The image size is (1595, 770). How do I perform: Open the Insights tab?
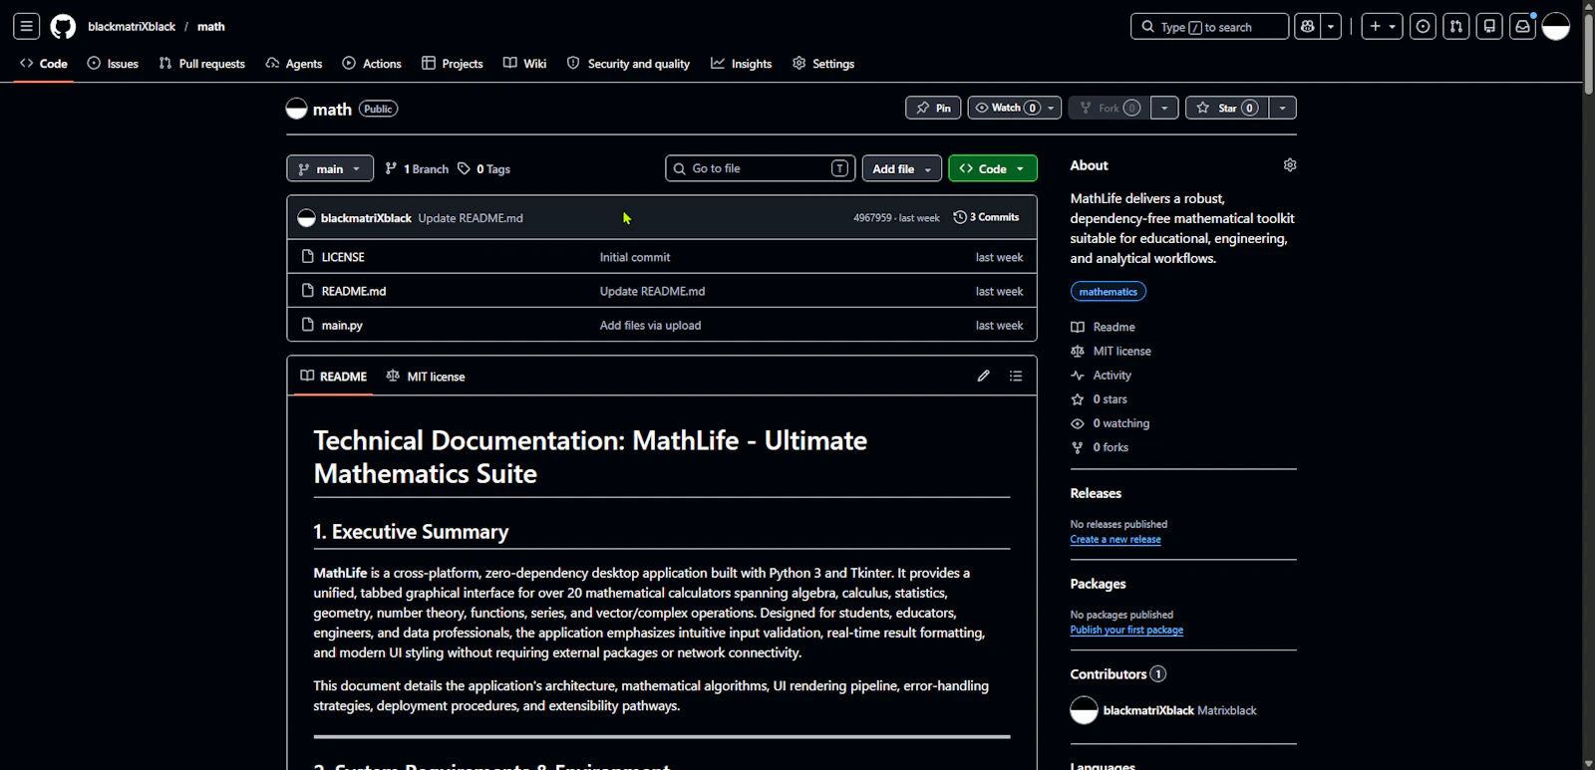[x=742, y=64]
